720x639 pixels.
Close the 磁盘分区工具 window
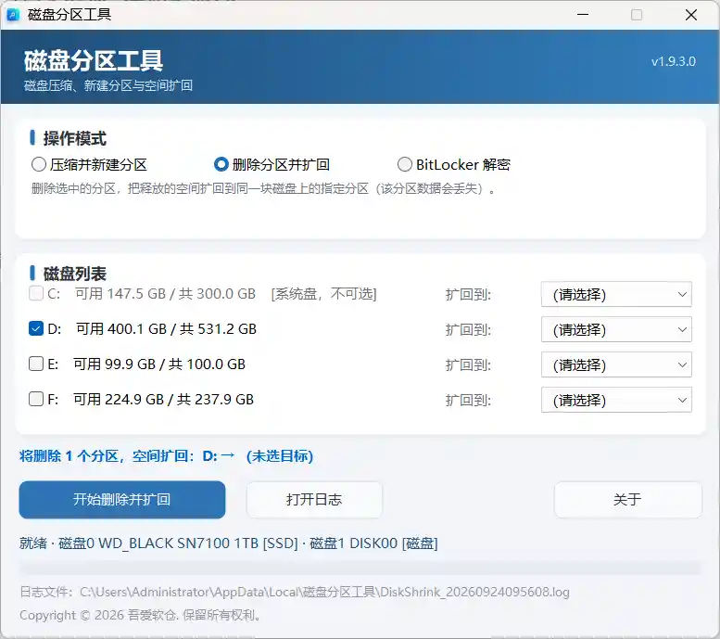691,15
